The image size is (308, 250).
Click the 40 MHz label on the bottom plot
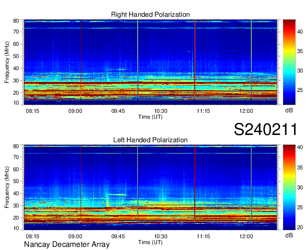(16, 194)
